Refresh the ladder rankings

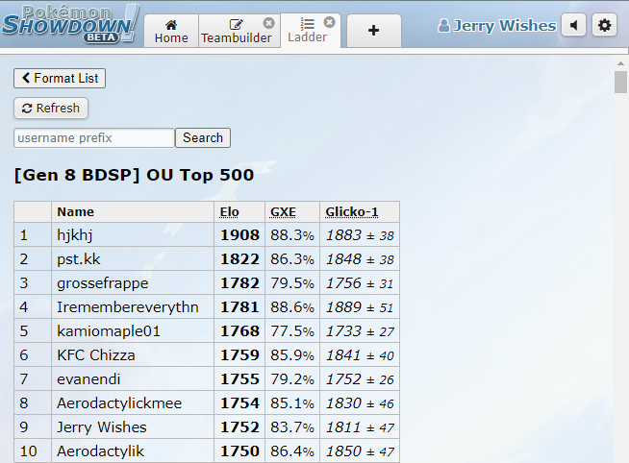(x=51, y=109)
